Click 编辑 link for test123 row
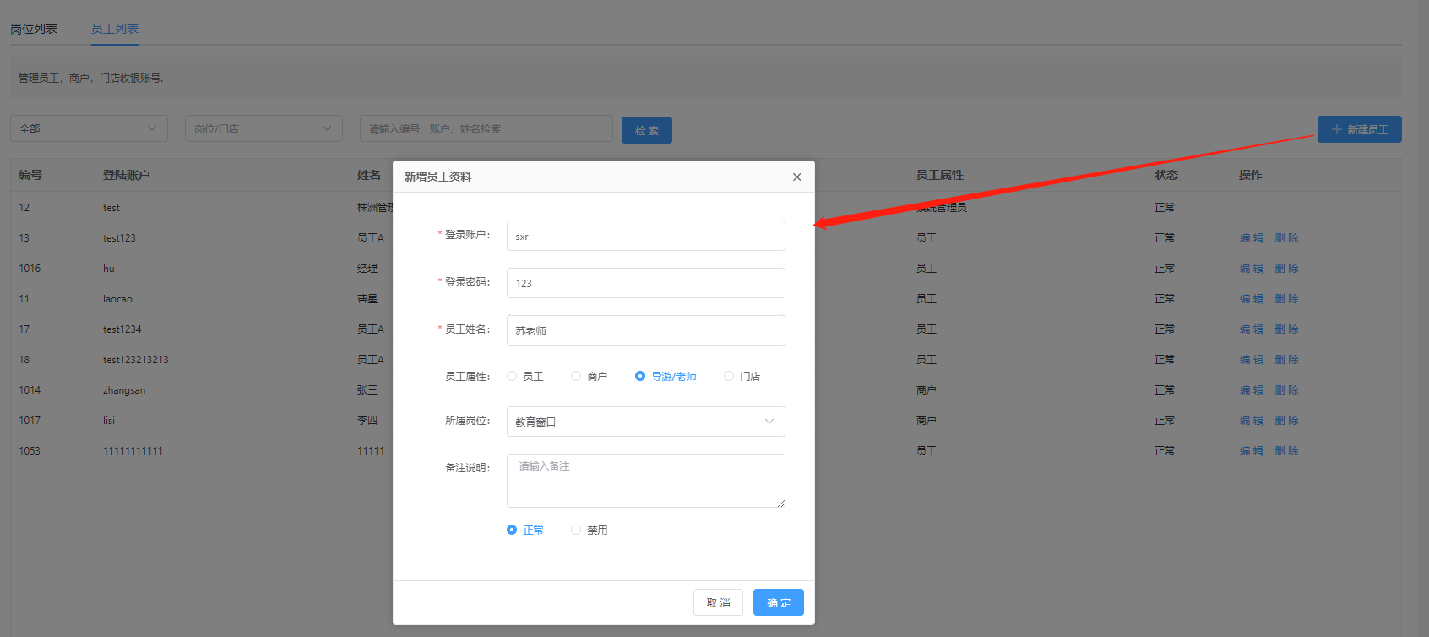Viewport: 1429px width, 637px height. pyautogui.click(x=1251, y=238)
